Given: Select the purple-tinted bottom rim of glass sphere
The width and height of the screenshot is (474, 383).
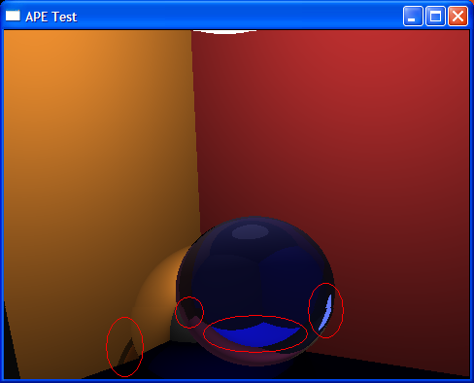Looking at the screenshot, I should tap(255, 357).
